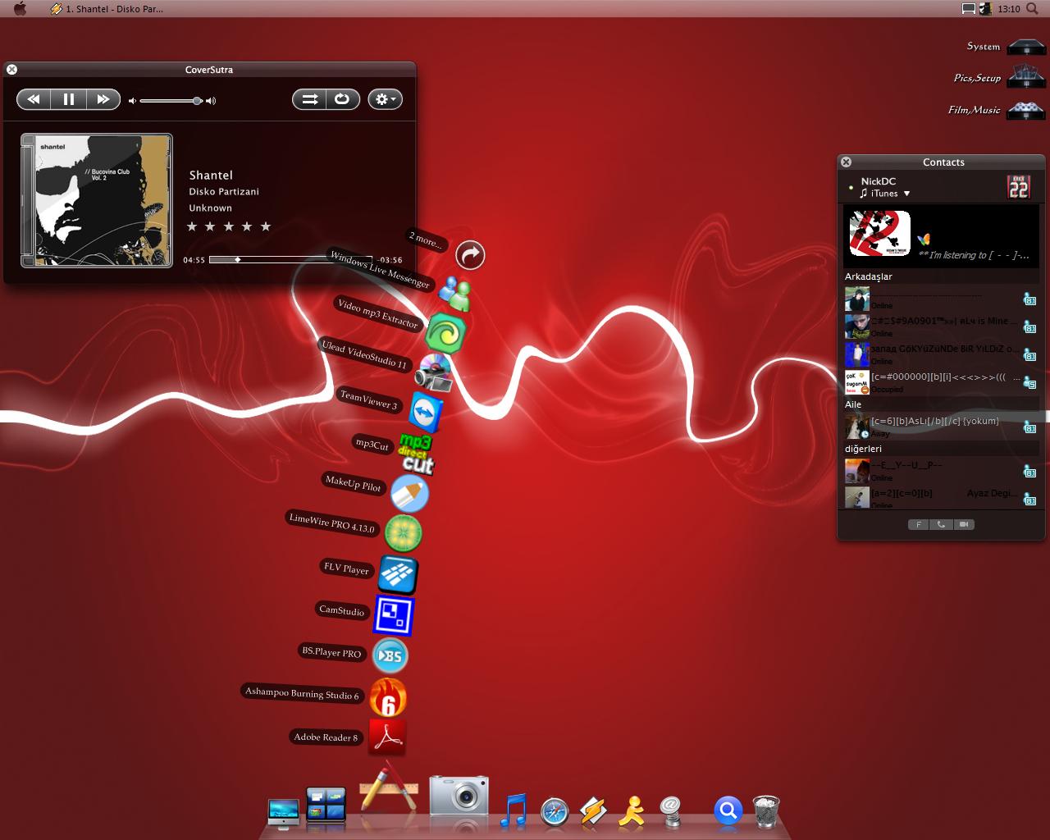Open the magnifier search dock icon
This screenshot has width=1050, height=840.
click(728, 810)
